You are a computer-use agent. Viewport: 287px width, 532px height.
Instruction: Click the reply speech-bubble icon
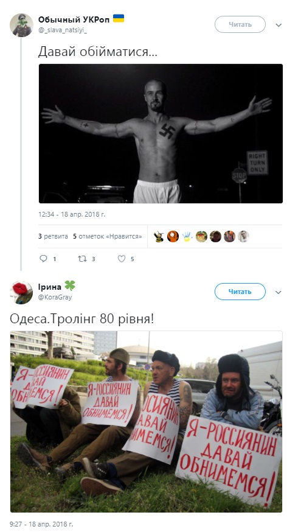(43, 259)
